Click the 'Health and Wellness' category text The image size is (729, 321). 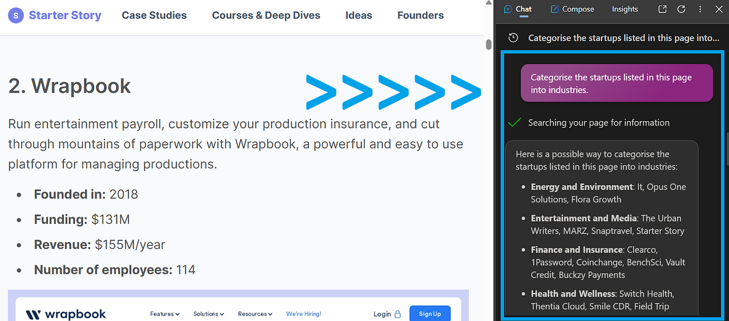[573, 293]
